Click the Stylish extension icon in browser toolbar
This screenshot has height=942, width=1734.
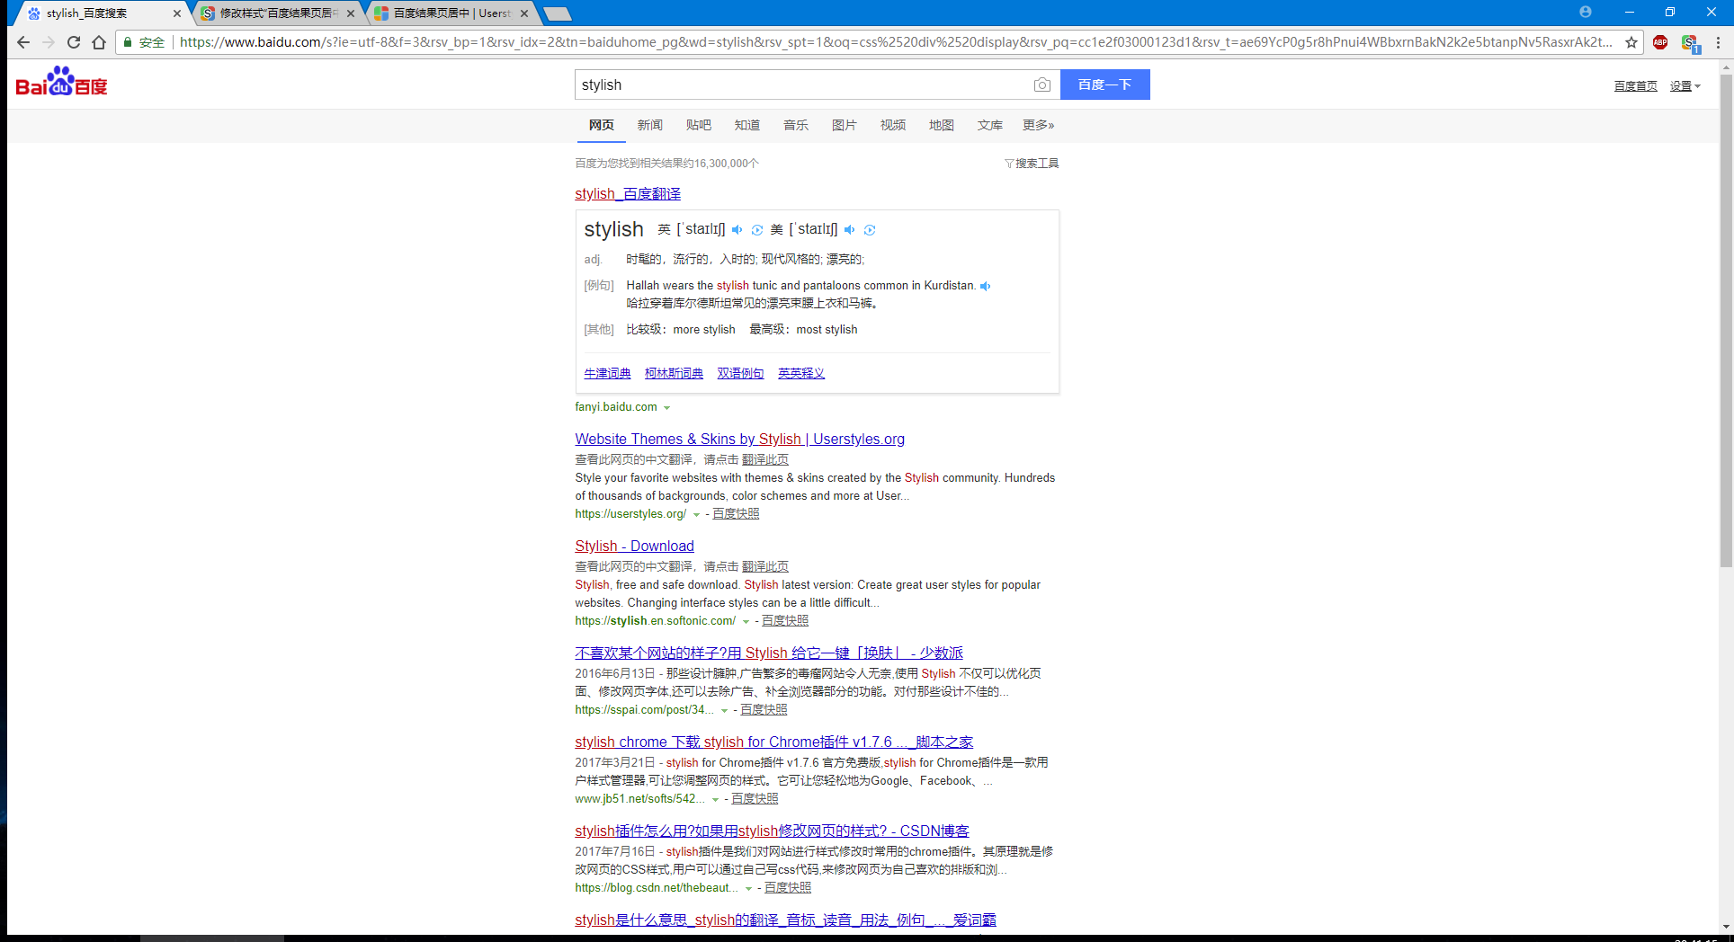1690,42
